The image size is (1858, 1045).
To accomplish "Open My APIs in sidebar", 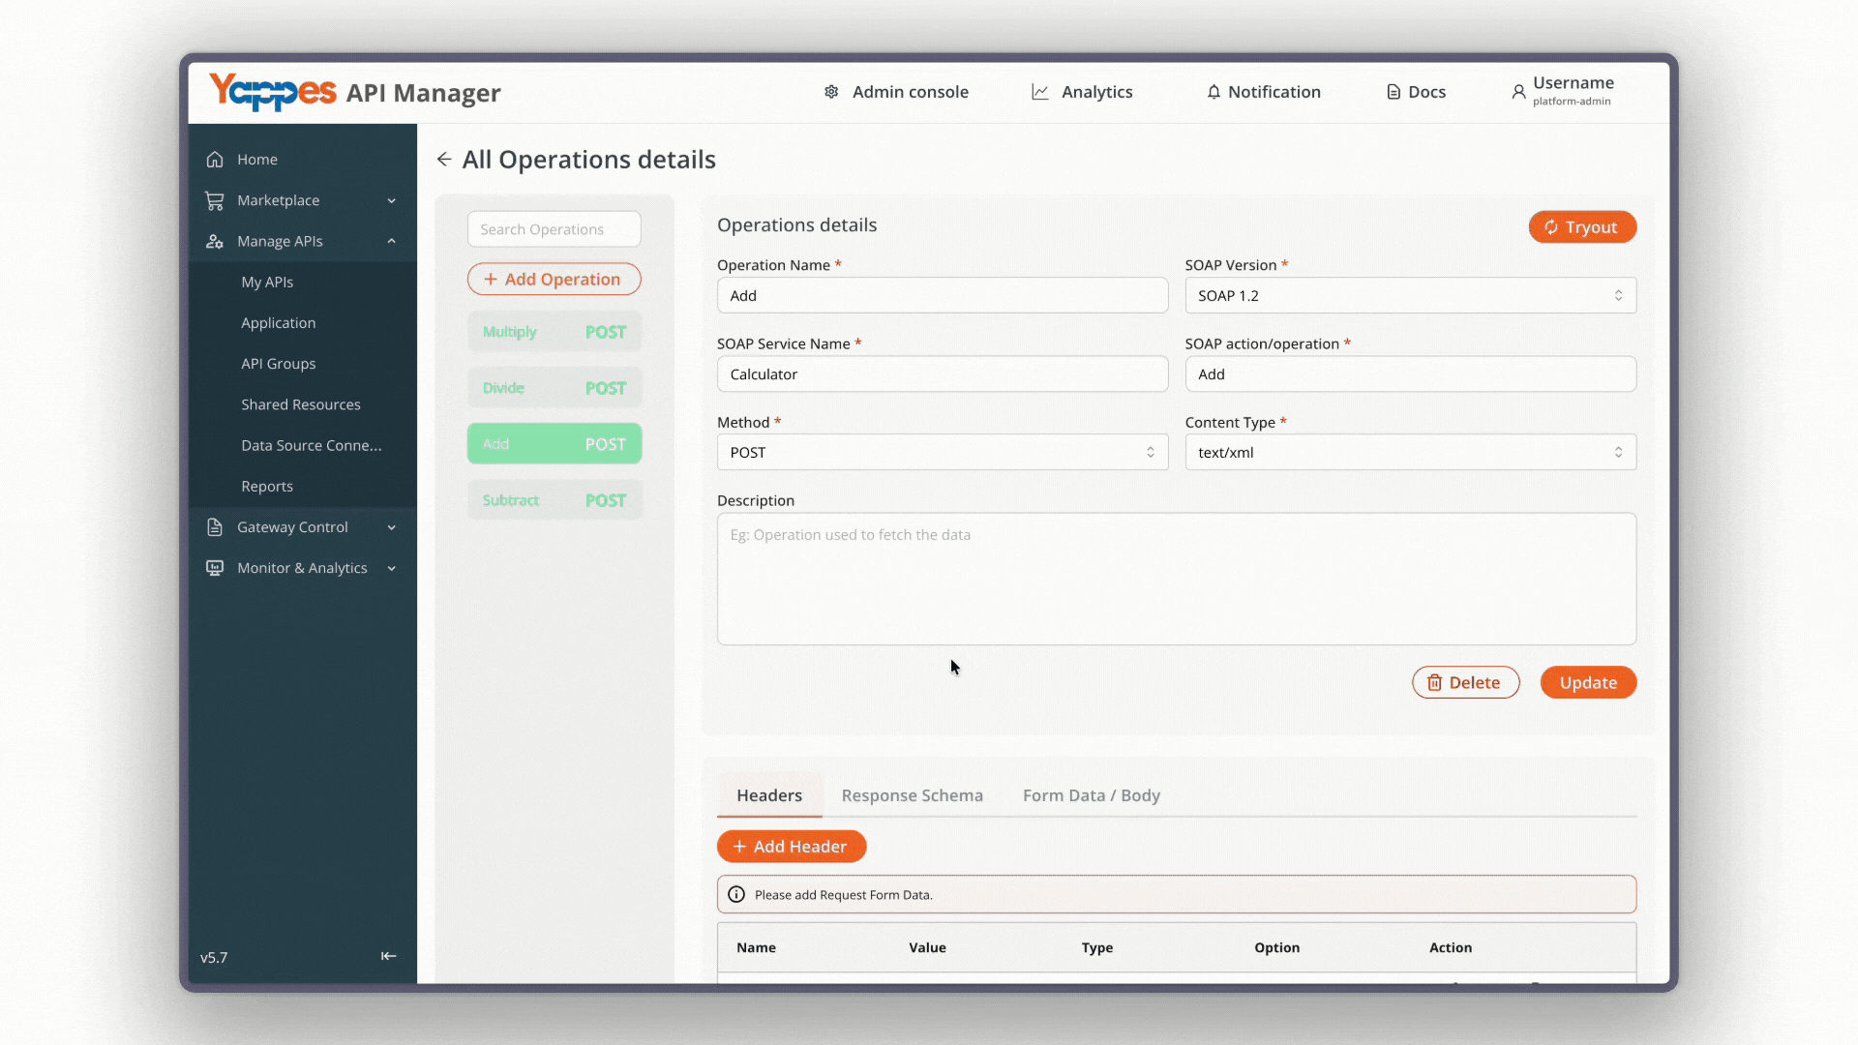I will tap(267, 282).
